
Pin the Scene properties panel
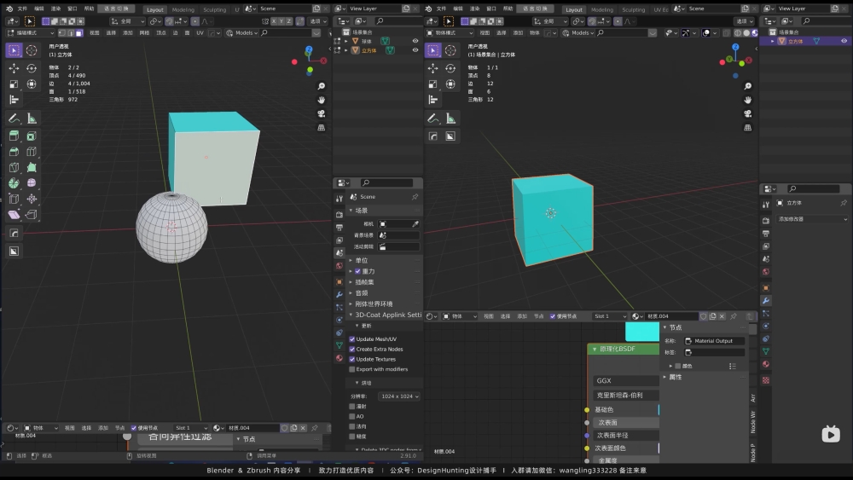(415, 197)
